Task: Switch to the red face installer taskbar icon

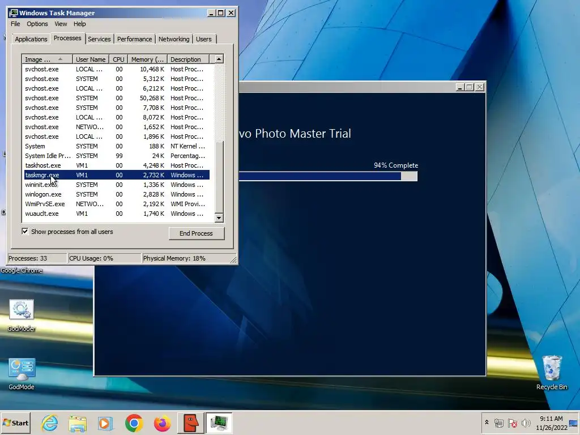Action: pos(191,423)
